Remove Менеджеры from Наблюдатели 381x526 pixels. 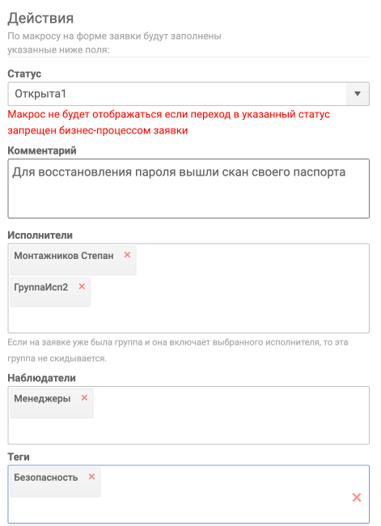[84, 397]
